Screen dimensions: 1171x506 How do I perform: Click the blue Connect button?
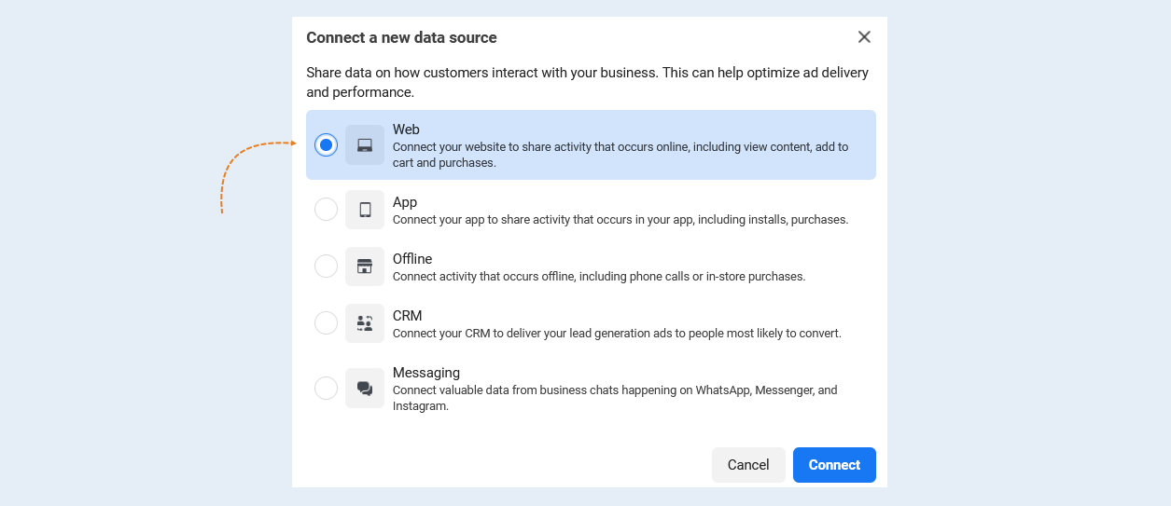pyautogui.click(x=834, y=465)
